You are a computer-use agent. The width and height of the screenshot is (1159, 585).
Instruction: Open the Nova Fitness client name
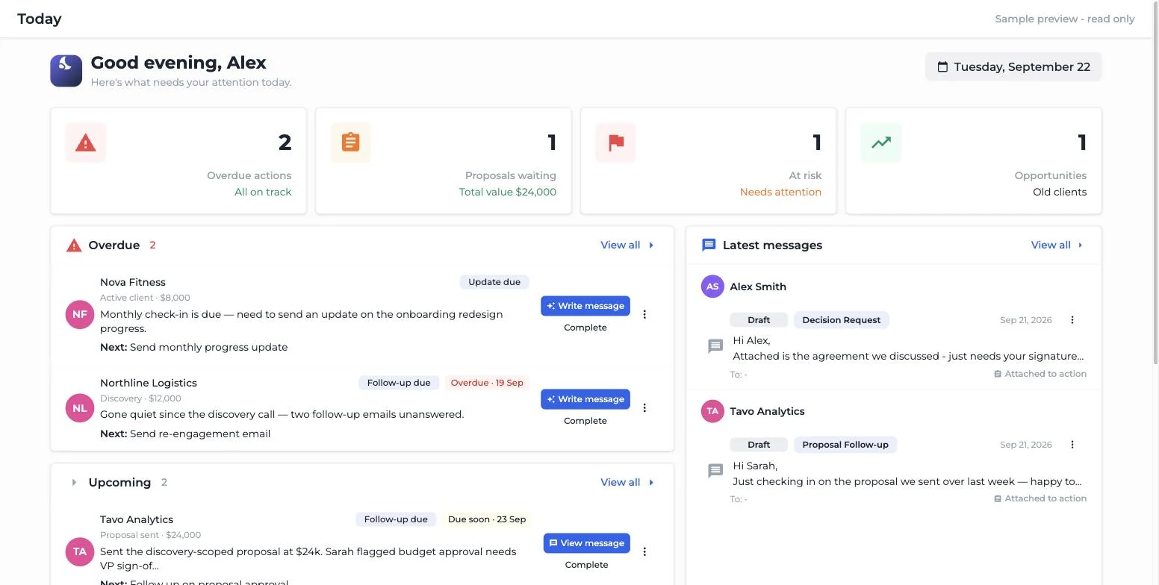click(x=133, y=283)
